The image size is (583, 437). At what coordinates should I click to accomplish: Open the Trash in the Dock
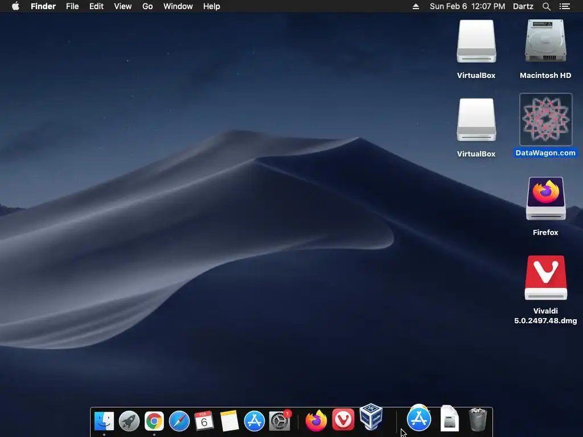pyautogui.click(x=478, y=419)
